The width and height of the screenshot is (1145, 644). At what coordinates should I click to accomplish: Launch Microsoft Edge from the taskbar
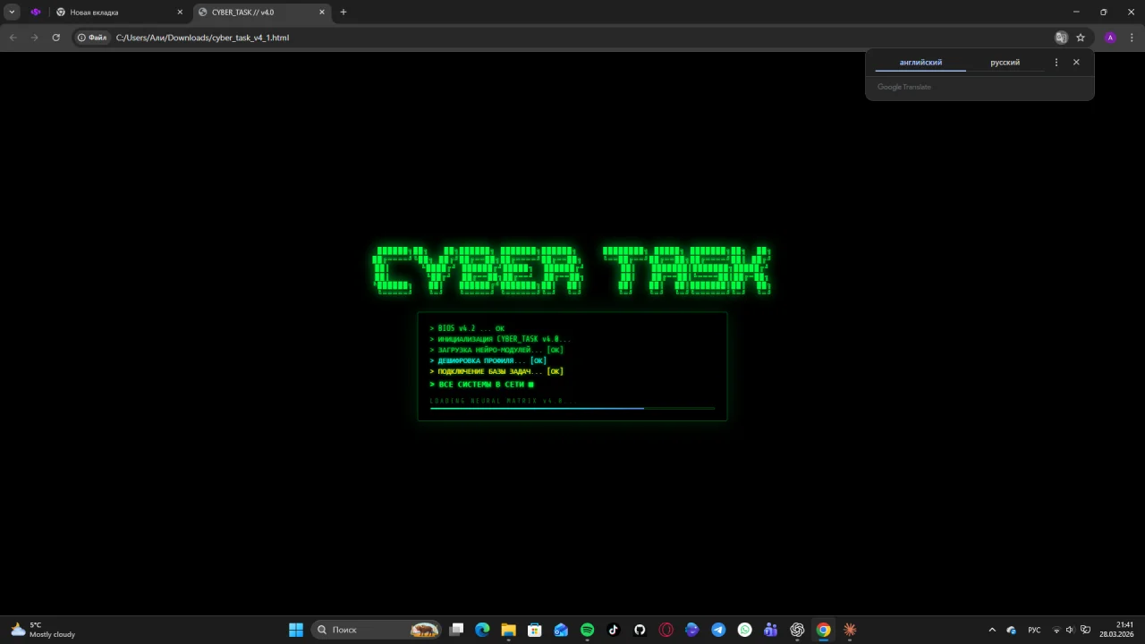tap(482, 630)
